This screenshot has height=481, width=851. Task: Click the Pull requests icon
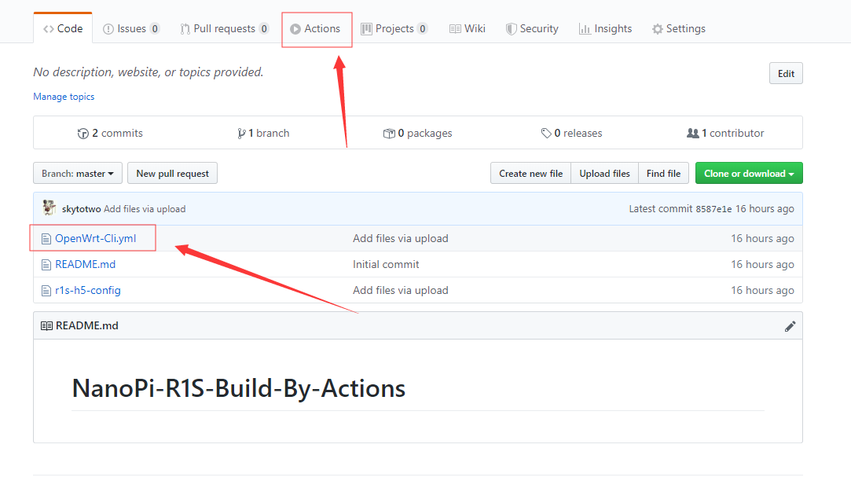tap(185, 29)
